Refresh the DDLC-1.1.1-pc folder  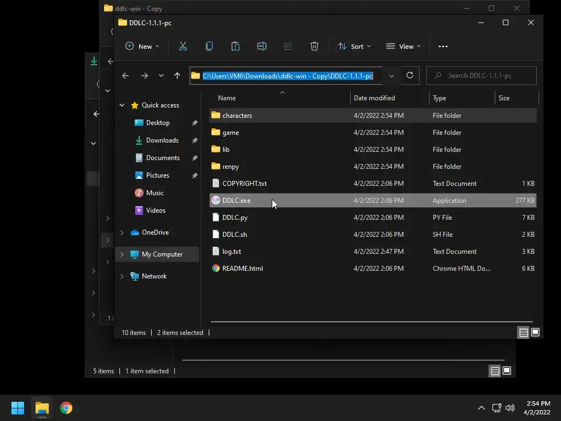pos(410,75)
